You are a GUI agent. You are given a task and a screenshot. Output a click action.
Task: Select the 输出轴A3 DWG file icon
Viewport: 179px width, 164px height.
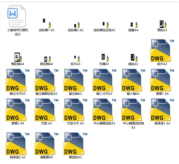click(x=75, y=80)
